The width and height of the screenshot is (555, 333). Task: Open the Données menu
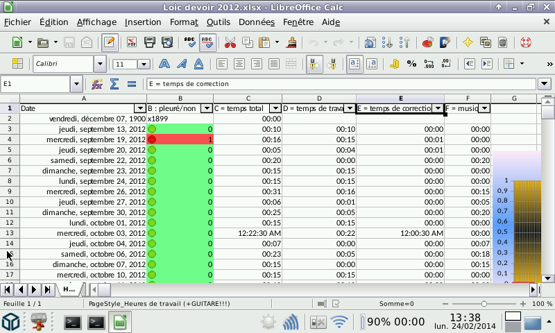[257, 22]
